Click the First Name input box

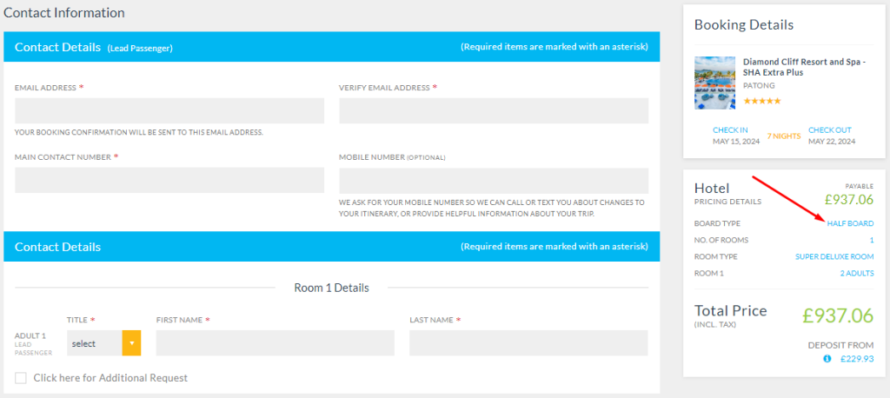pos(276,343)
